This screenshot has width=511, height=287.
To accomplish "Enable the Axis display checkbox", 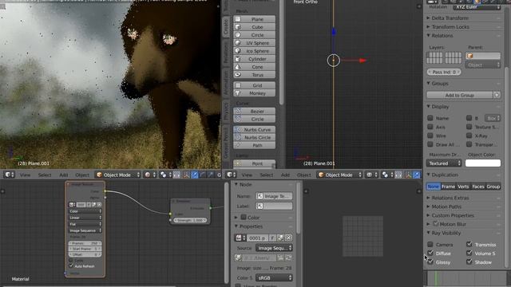I will click(x=430, y=127).
